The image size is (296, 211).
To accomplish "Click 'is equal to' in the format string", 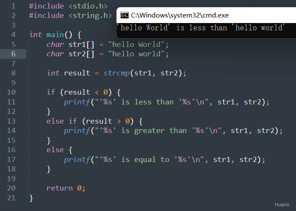I will pyautogui.click(x=145, y=160).
